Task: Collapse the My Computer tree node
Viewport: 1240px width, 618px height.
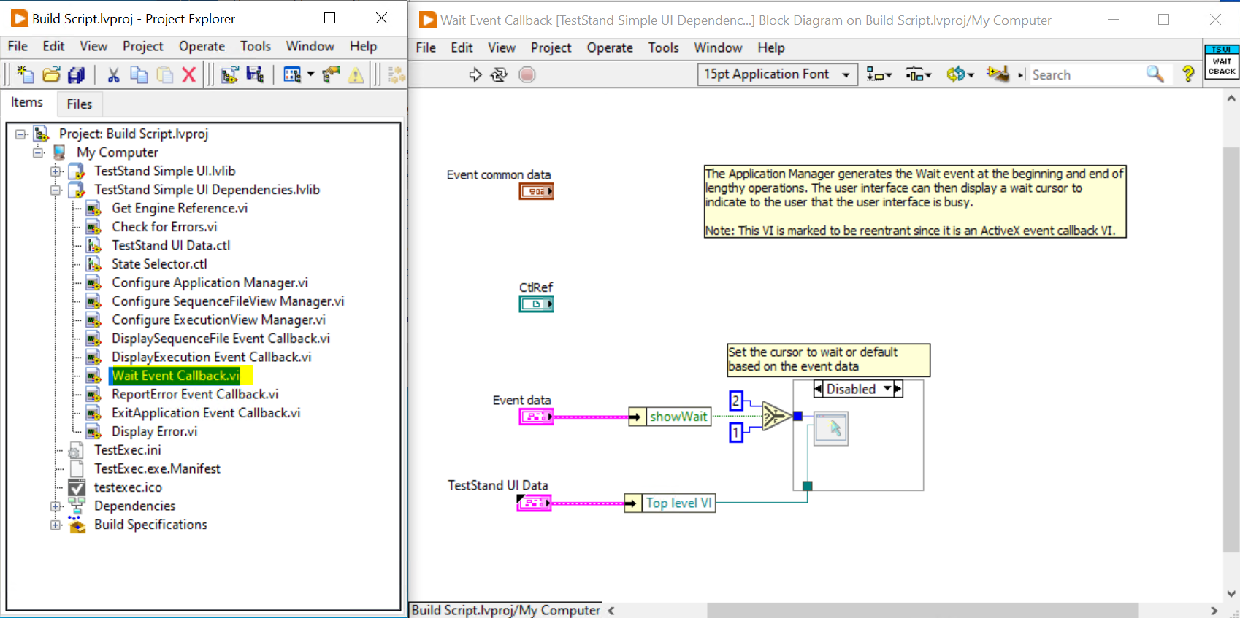Action: point(38,152)
